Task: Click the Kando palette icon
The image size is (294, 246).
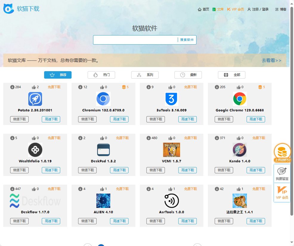Action: 239,150
